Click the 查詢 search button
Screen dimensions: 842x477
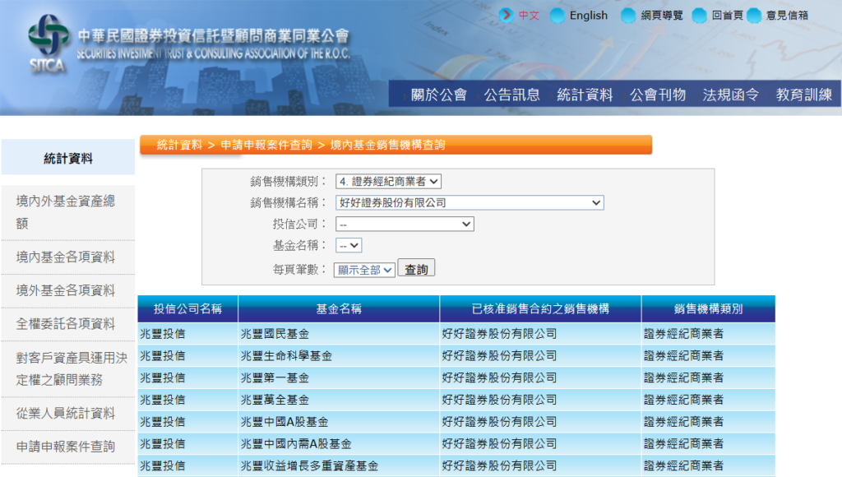click(x=417, y=267)
